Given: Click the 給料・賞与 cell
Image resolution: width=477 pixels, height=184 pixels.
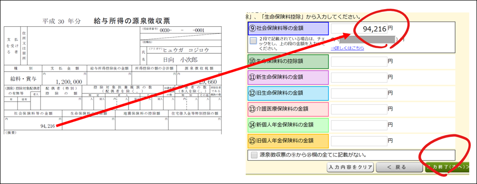Looking at the screenshot, I should pos(23,79).
